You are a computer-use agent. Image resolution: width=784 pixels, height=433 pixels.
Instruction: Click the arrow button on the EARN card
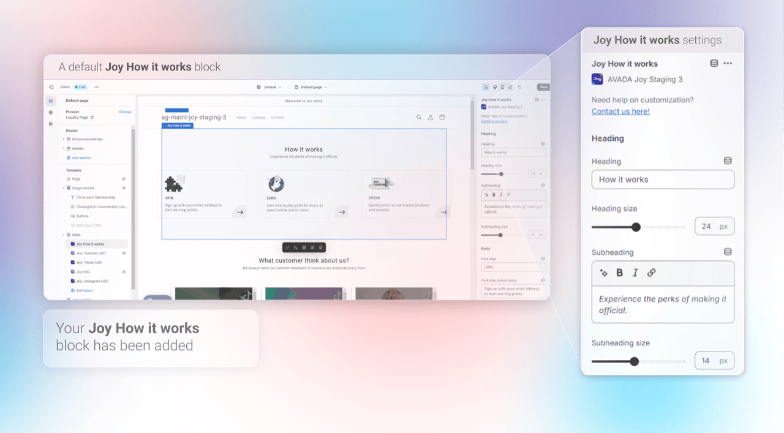pos(342,212)
